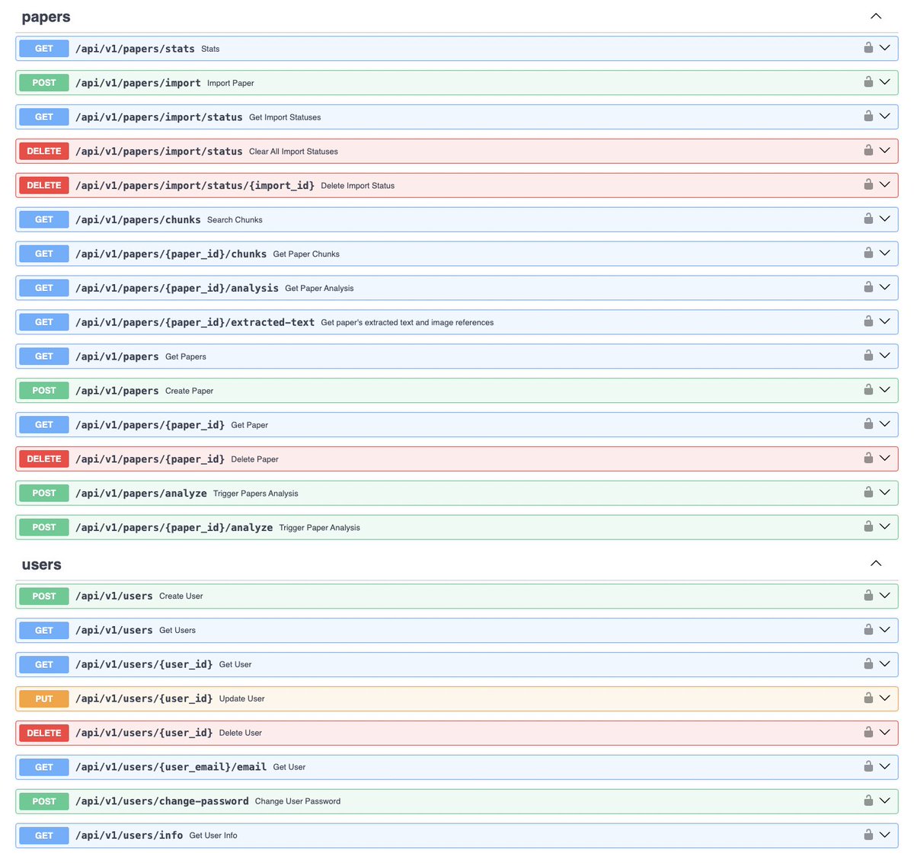
Task: Click the POST badge for papers/import
Action: click(x=44, y=83)
